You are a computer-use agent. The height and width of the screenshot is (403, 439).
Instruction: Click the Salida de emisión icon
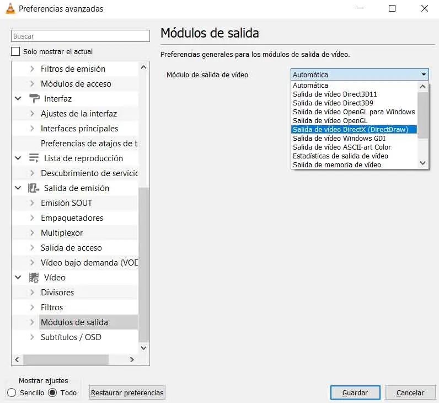point(33,188)
